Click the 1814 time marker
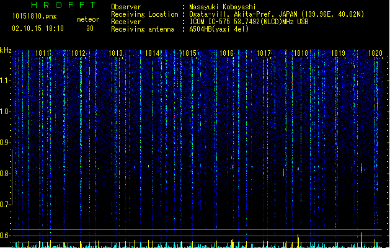Screen dimensions: 390x248 (x=153, y=53)
